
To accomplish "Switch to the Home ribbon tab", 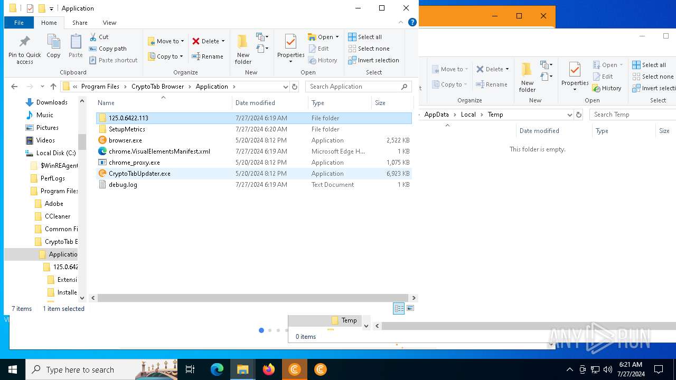I will (x=49, y=23).
